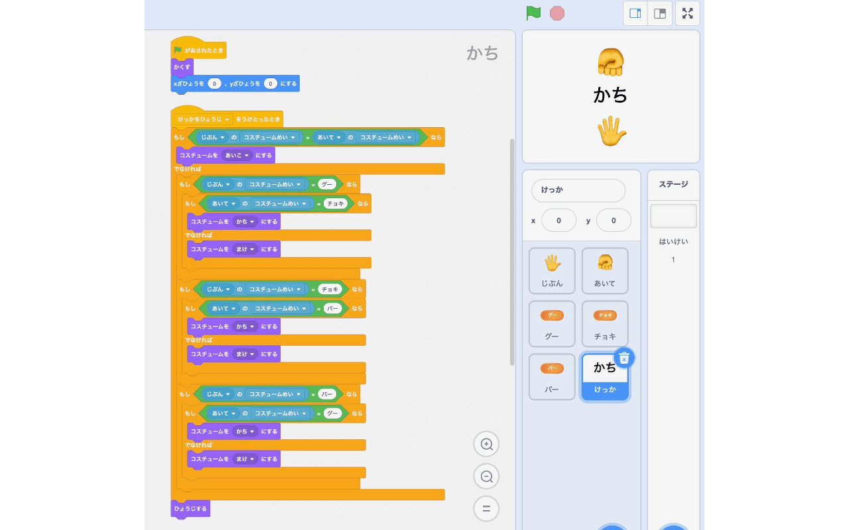
Task: Delete the けっか sprite with trash icon
Action: tap(624, 358)
